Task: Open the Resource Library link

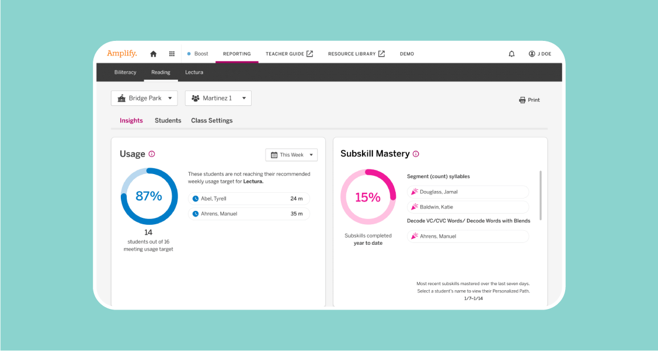Action: pos(356,54)
